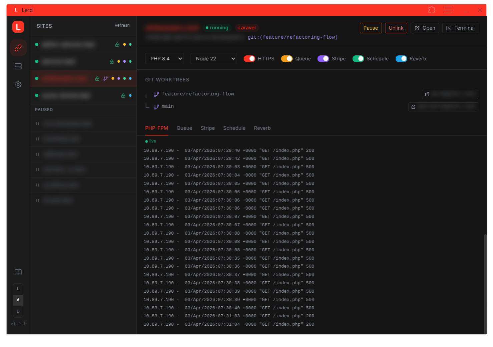Select the L light theme option
The image size is (493, 347).
click(18, 289)
